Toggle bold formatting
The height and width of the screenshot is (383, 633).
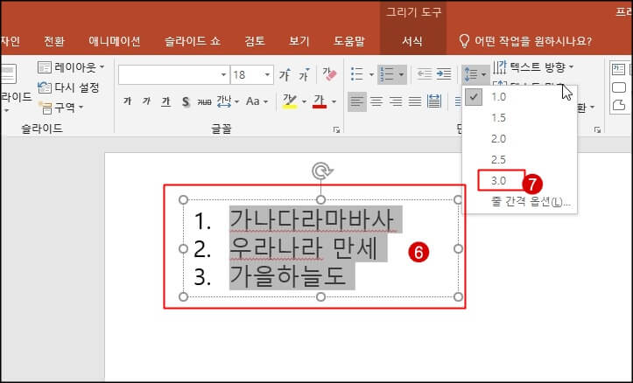pyautogui.click(x=128, y=101)
